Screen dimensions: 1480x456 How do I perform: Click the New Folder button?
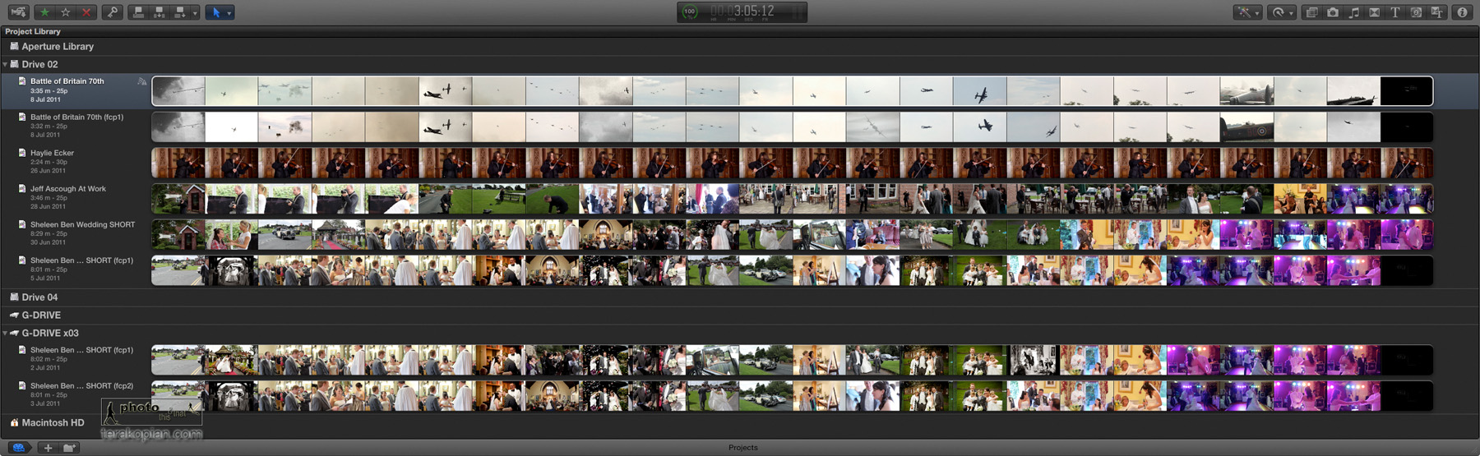tap(70, 448)
